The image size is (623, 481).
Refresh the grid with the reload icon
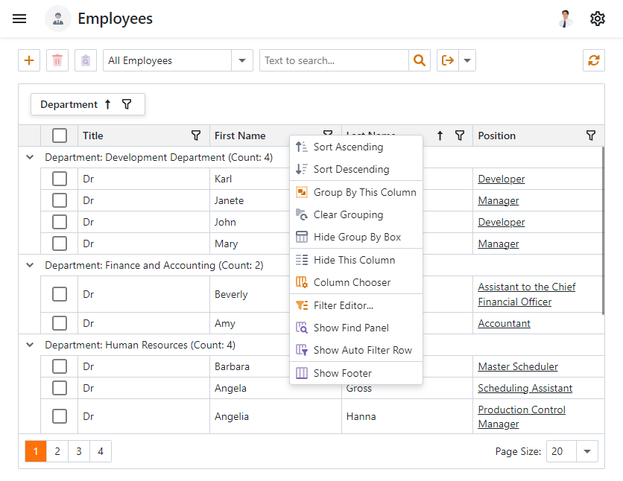point(594,60)
